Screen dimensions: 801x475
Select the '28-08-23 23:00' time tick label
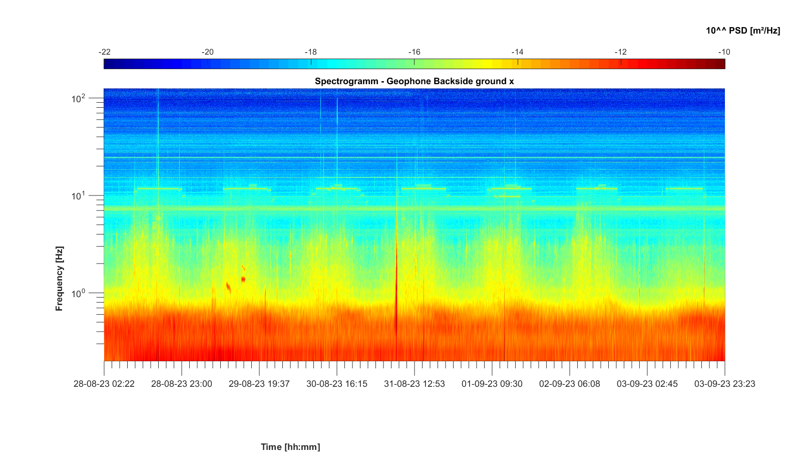click(181, 384)
